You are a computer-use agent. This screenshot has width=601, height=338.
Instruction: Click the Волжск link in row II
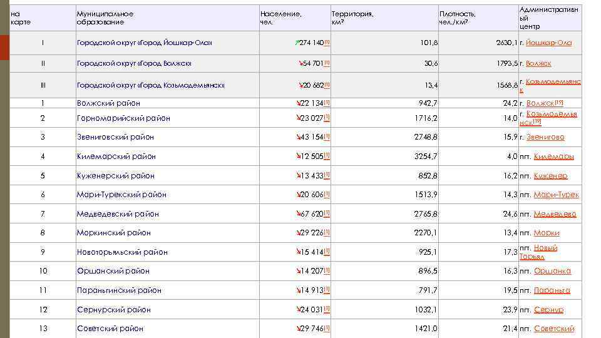[538, 64]
